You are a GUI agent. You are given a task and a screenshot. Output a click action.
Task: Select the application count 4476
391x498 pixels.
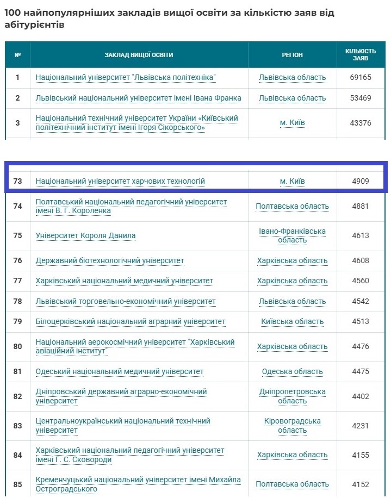point(361,346)
